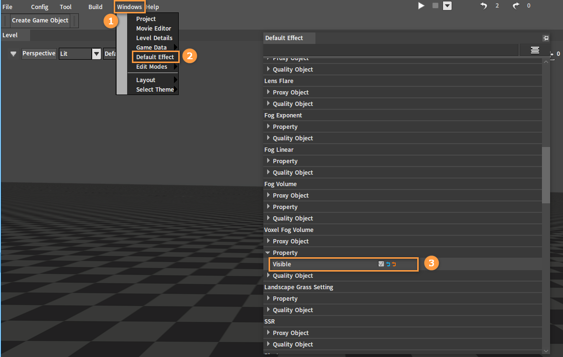
Task: Open the Help menu
Action: [152, 7]
